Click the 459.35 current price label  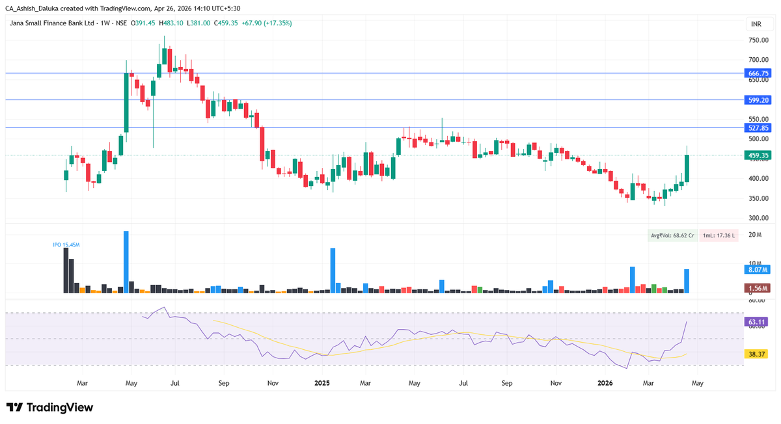coord(758,155)
